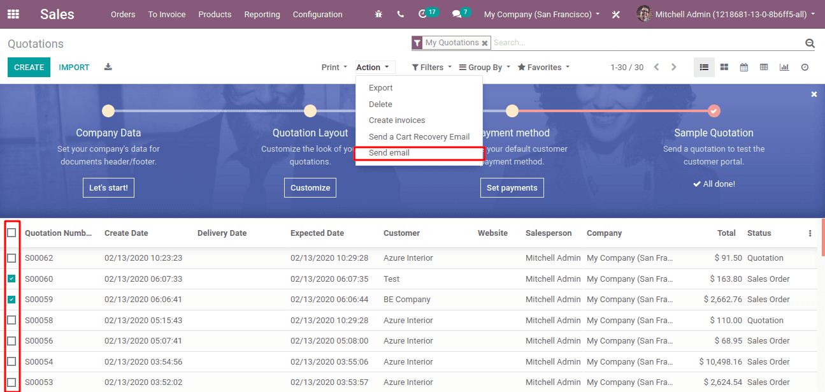825x392 pixels.
Task: Click the Quotation Layout step circle
Action: click(310, 111)
